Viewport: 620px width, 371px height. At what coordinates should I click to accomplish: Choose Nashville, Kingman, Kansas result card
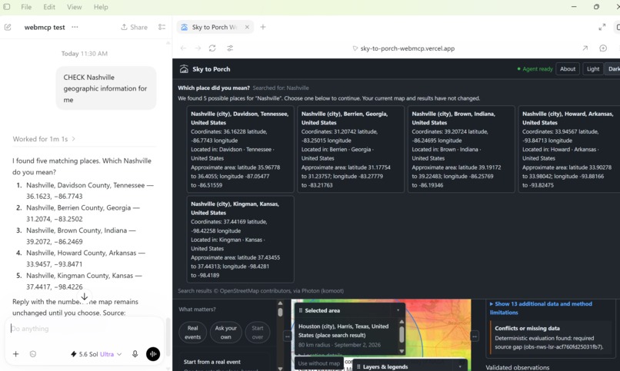coord(241,239)
